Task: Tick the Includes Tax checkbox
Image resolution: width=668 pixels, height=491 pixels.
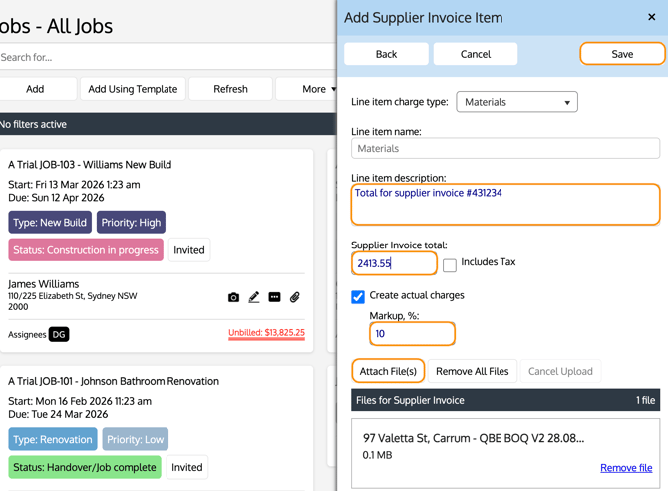Action: tap(450, 264)
